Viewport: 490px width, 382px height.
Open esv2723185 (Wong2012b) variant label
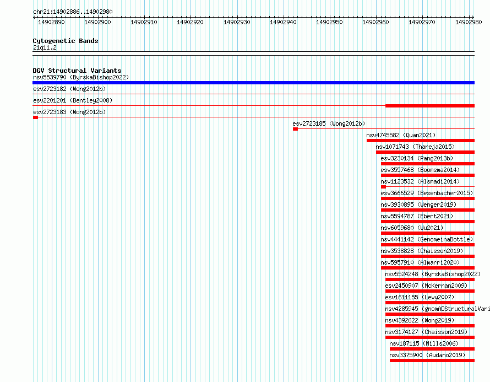[x=329, y=123]
